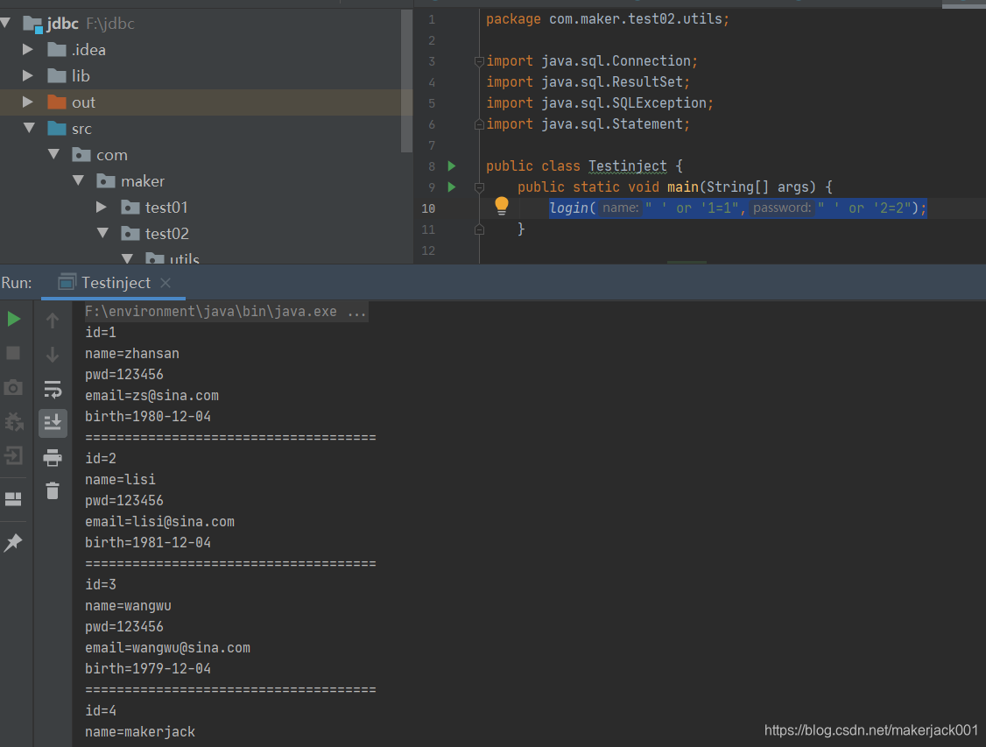Expand the test01 package arrow
This screenshot has height=747, width=986.
(102, 207)
